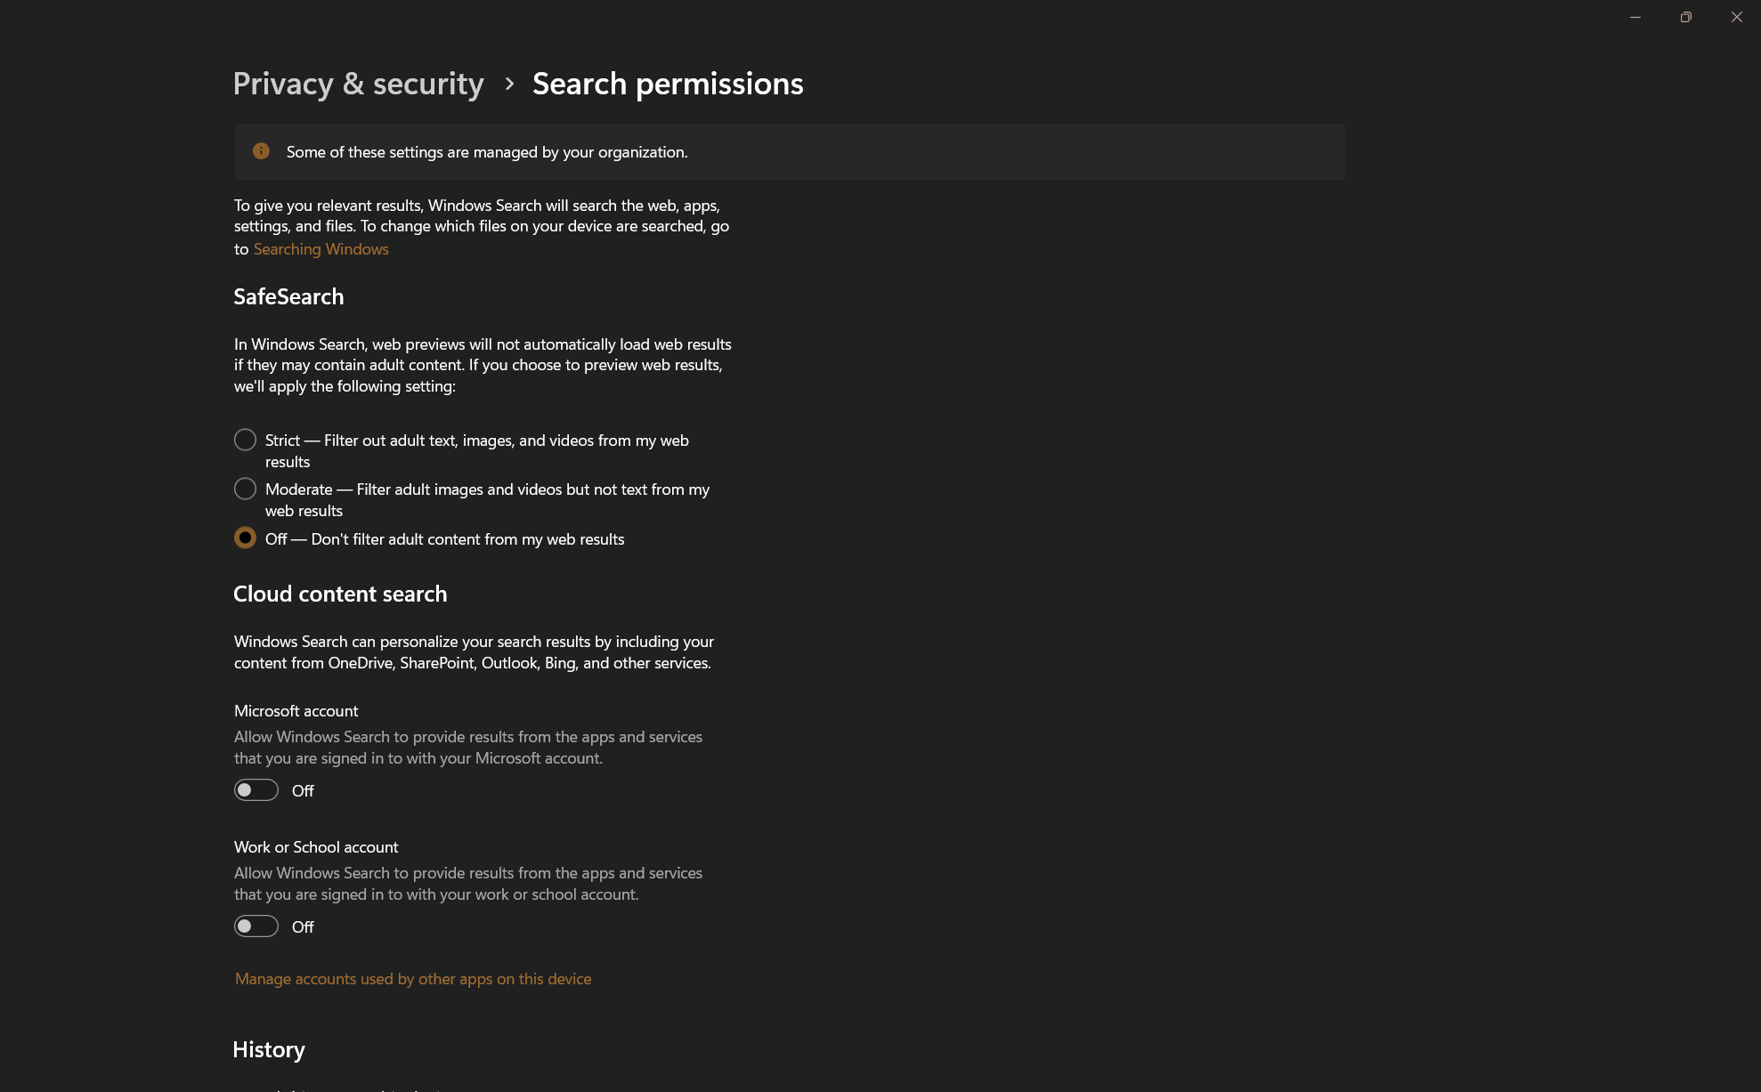Open the Searching Windows link
The image size is (1761, 1092).
click(x=321, y=249)
